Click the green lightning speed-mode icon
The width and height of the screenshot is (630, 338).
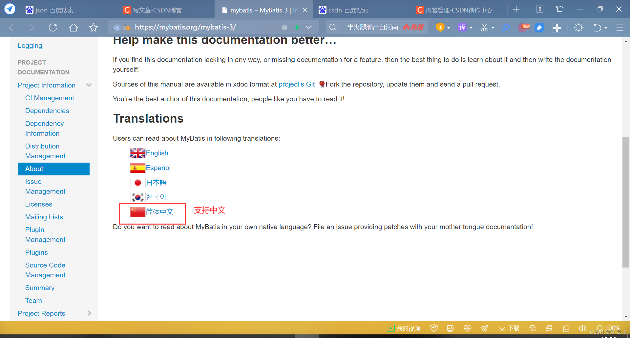pos(297,28)
